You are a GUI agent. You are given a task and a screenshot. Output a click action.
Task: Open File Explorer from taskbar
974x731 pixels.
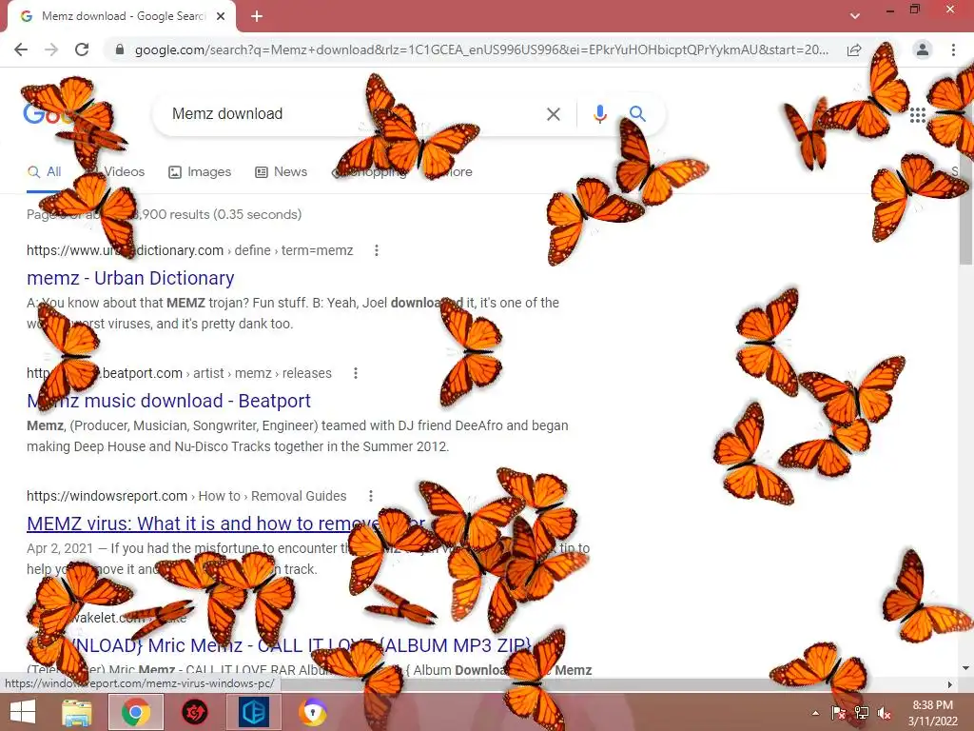click(x=76, y=712)
